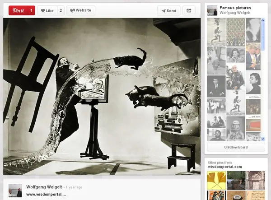Open the smoking man portrait thumbnail at bottom

click(x=216, y=135)
